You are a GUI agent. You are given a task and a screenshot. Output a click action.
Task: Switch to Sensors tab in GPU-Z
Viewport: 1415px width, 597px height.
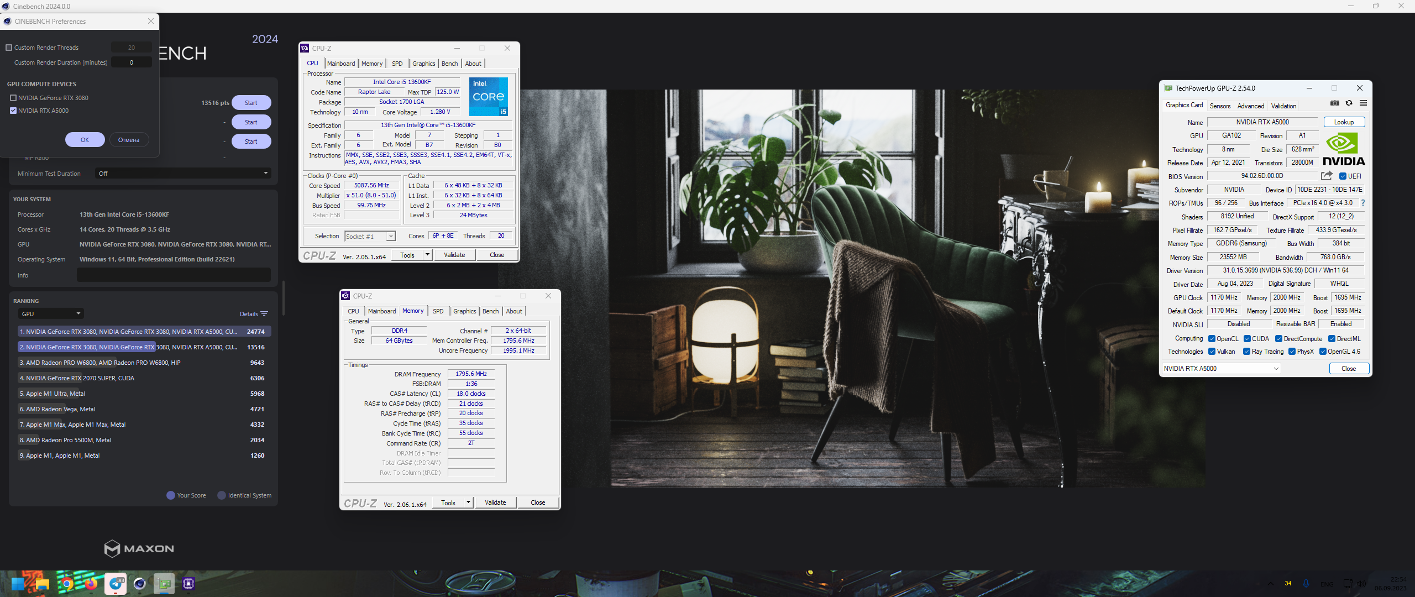pyautogui.click(x=1220, y=106)
